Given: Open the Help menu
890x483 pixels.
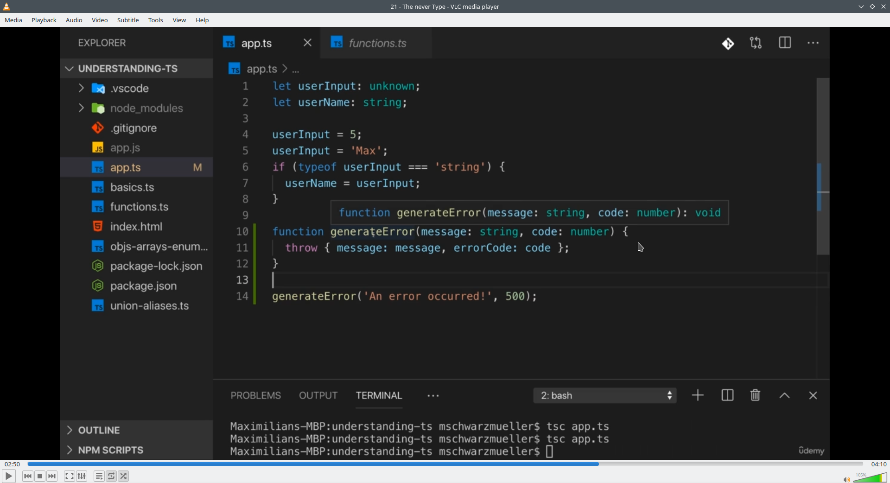Looking at the screenshot, I should pyautogui.click(x=202, y=20).
